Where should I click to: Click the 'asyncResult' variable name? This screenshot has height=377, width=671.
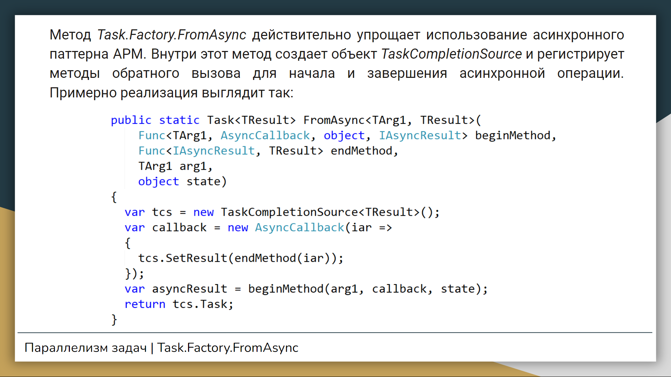pyautogui.click(x=189, y=289)
